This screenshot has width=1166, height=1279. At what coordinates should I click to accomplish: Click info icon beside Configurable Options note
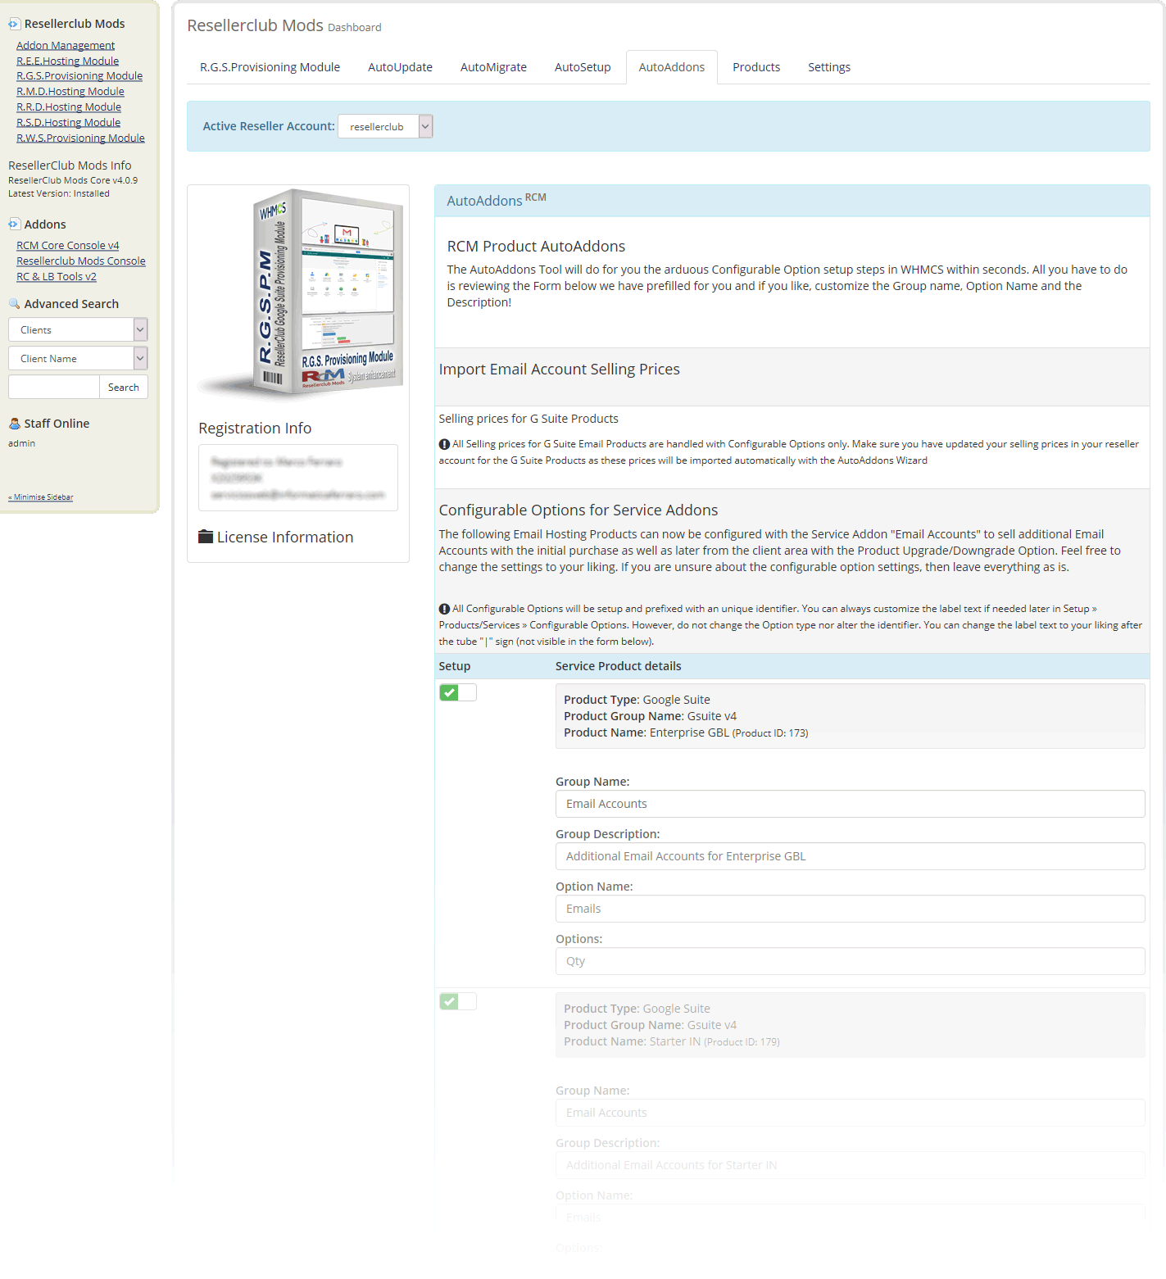pos(444,609)
